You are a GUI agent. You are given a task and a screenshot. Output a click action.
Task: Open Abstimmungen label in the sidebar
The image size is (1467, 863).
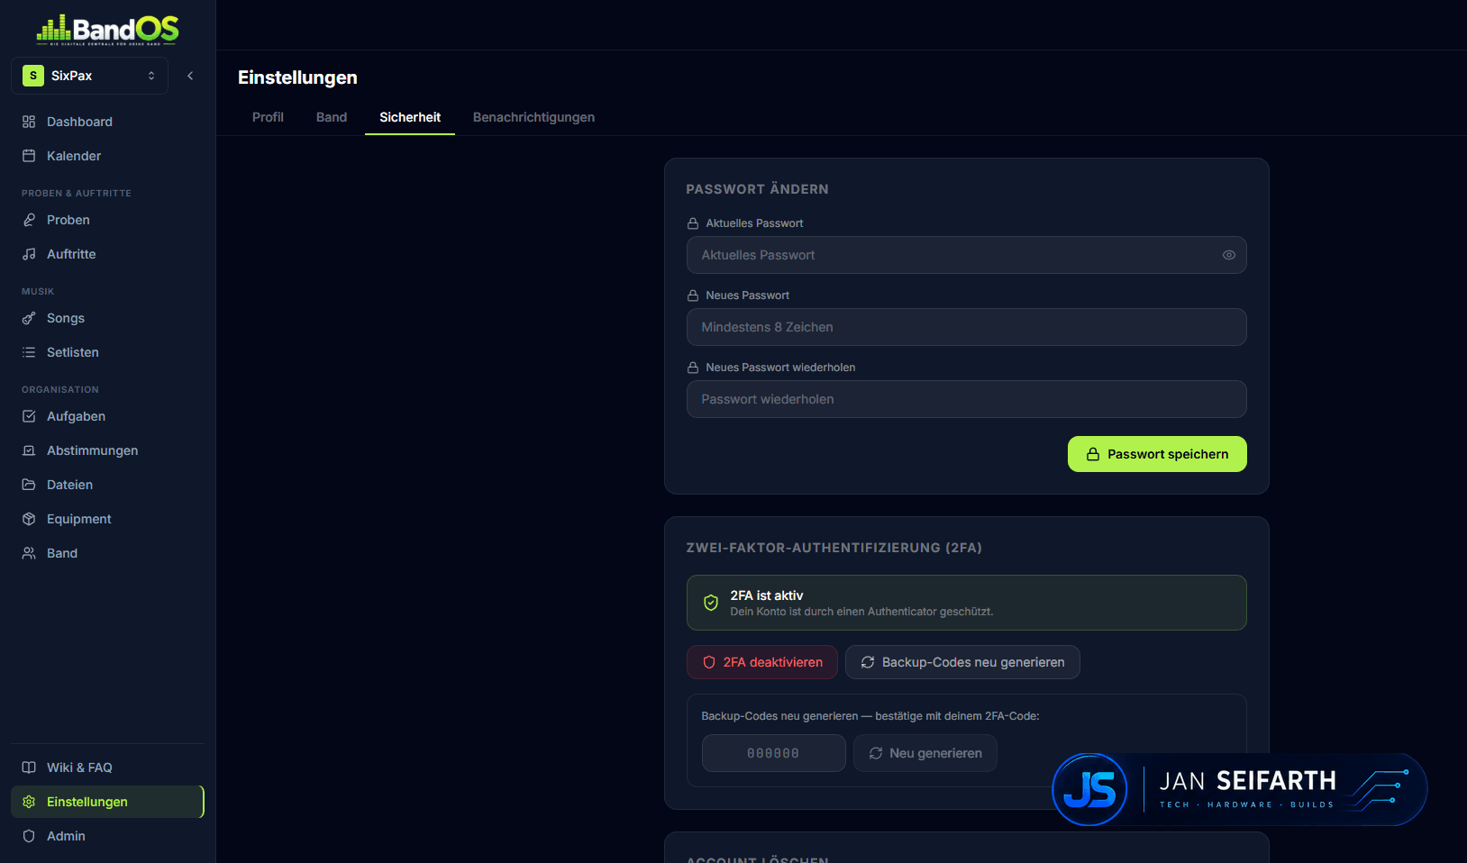pyautogui.click(x=92, y=450)
